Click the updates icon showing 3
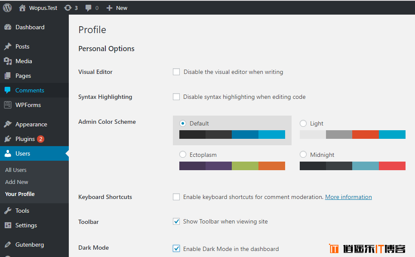 click(x=68, y=8)
